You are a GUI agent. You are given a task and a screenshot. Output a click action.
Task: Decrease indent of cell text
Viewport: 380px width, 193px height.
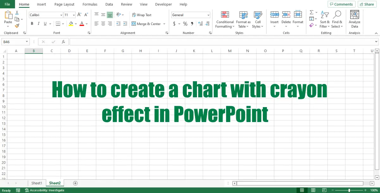pos(118,24)
